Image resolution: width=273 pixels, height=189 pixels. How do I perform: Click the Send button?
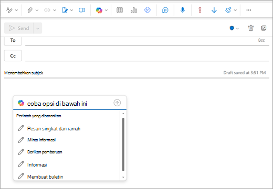pyautogui.click(x=19, y=28)
